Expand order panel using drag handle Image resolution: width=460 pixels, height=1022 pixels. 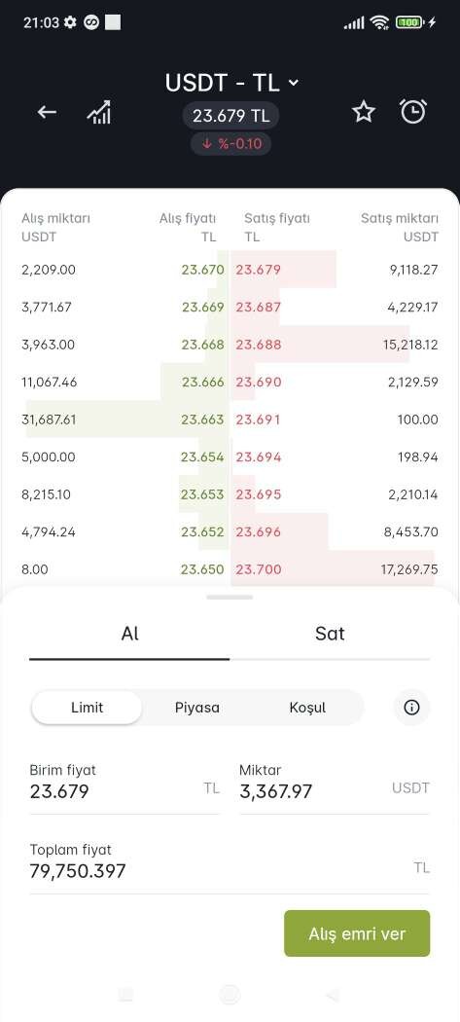[x=230, y=597]
